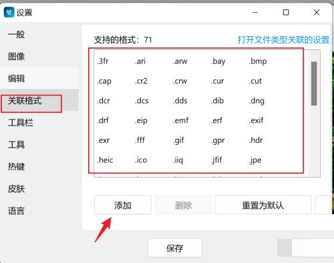Maximize the 设置 window
Screen dimensions: 334x263
[286, 12]
